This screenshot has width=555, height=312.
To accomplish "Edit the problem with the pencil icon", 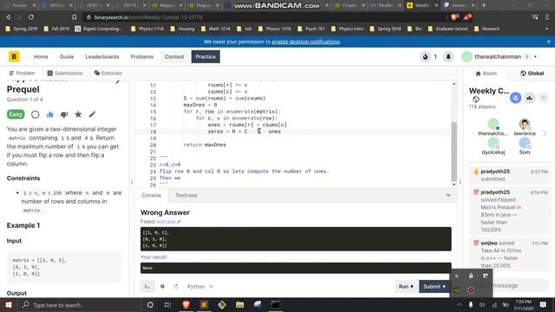I will (x=92, y=114).
